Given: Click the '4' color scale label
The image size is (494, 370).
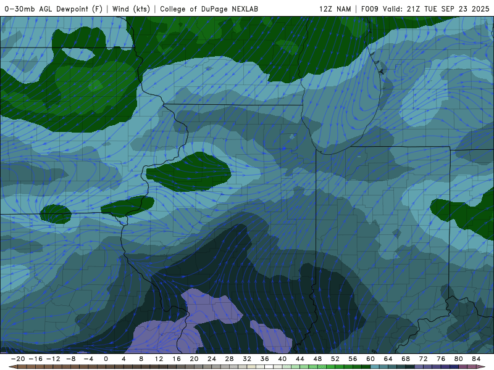Looking at the screenshot, I should pos(124,359).
